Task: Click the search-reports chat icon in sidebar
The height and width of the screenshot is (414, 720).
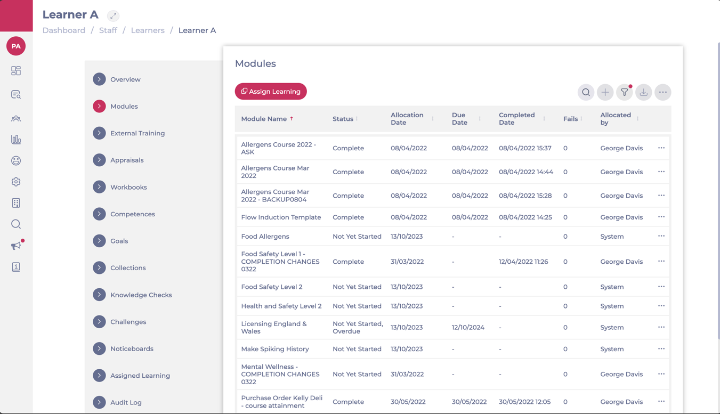Action: (x=16, y=95)
